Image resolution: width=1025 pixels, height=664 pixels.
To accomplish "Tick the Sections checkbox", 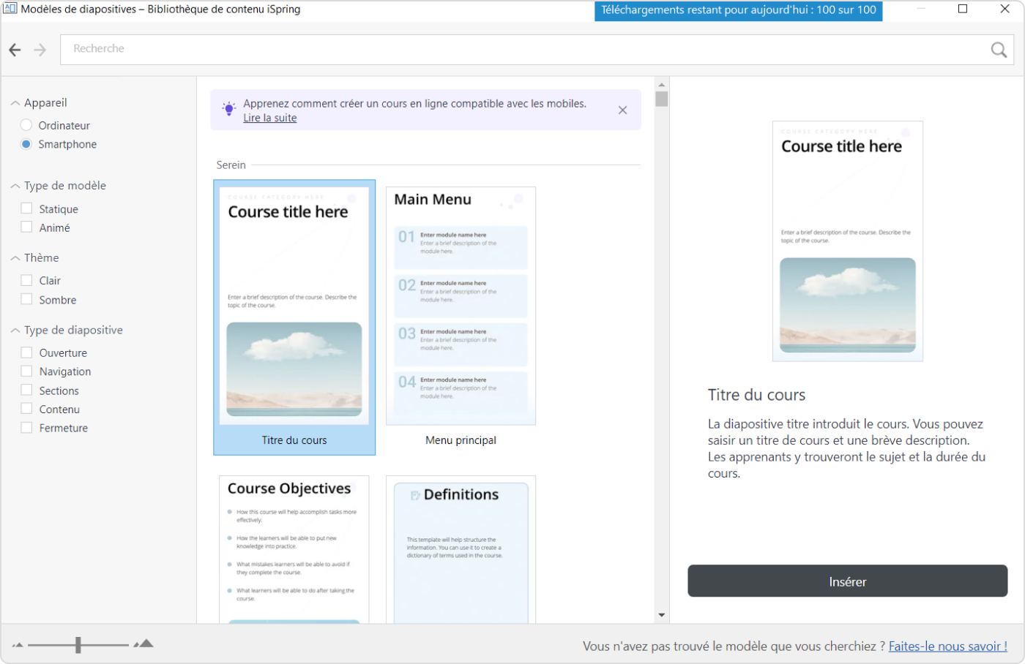I will 26,390.
